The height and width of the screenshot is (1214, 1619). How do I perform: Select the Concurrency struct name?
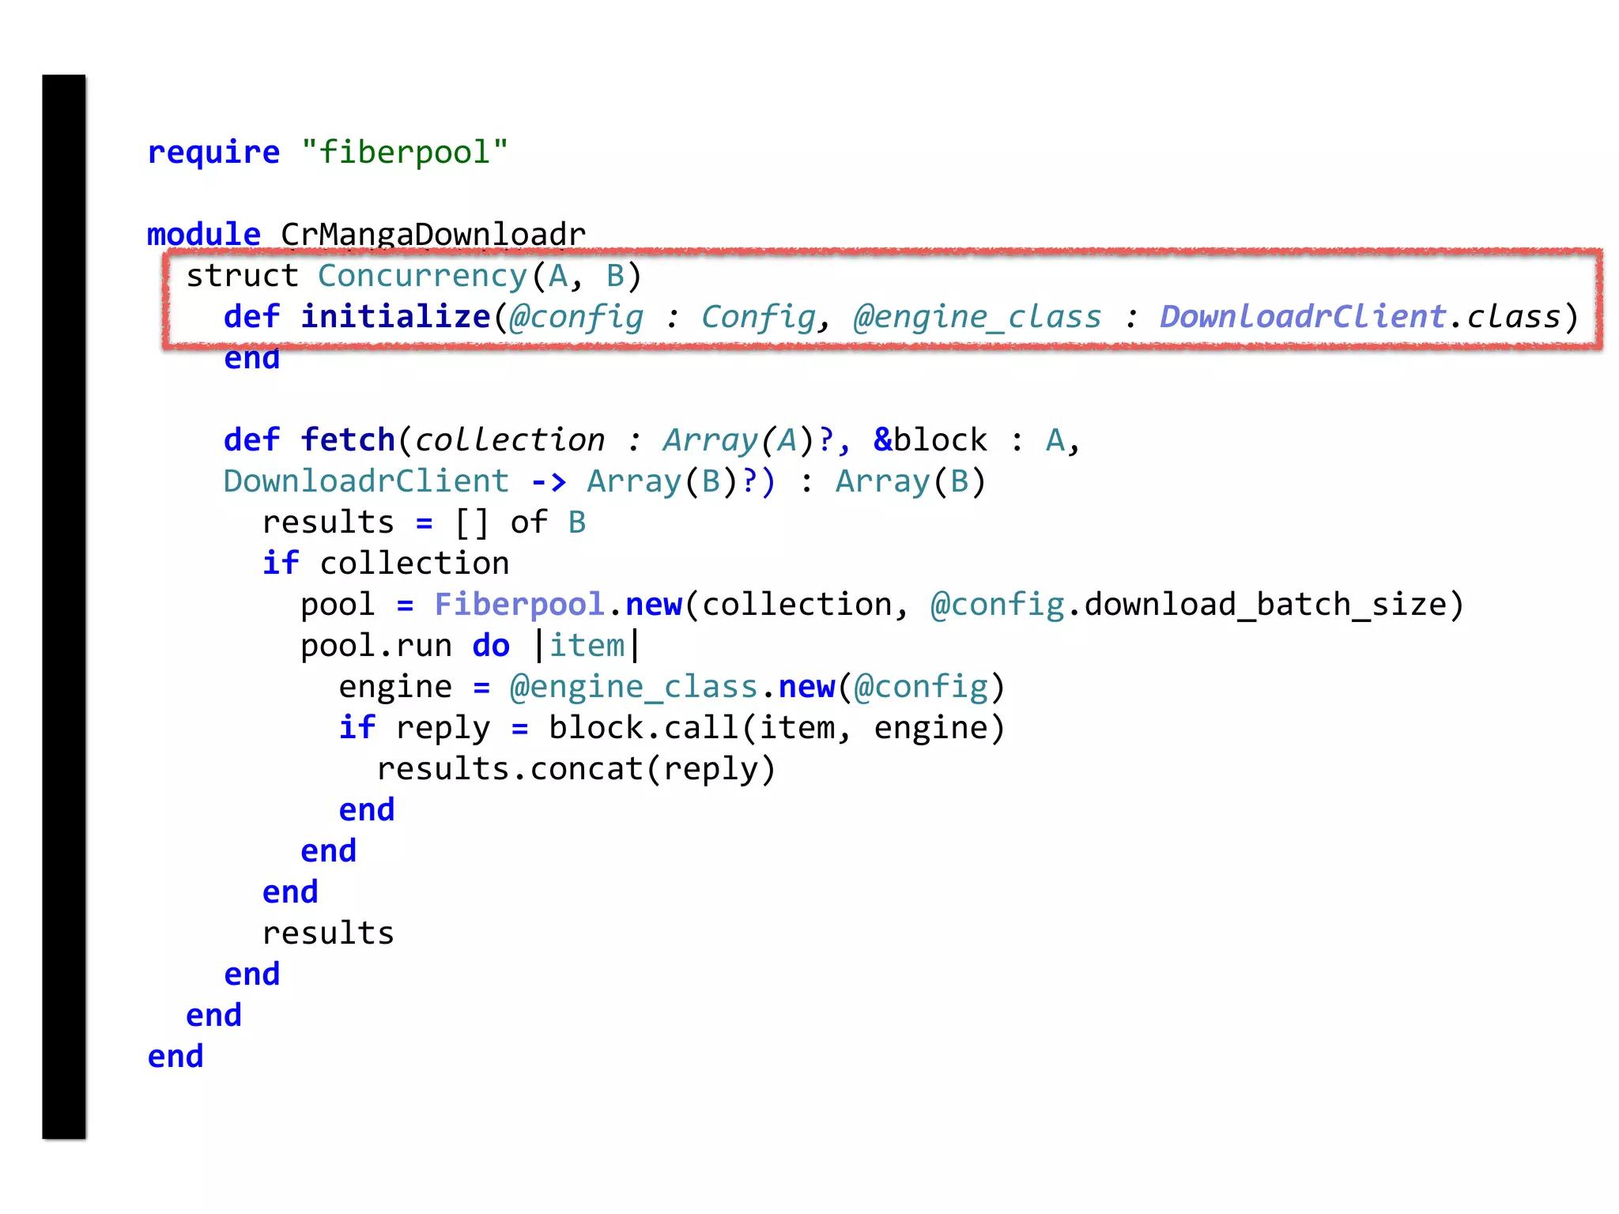coord(423,277)
